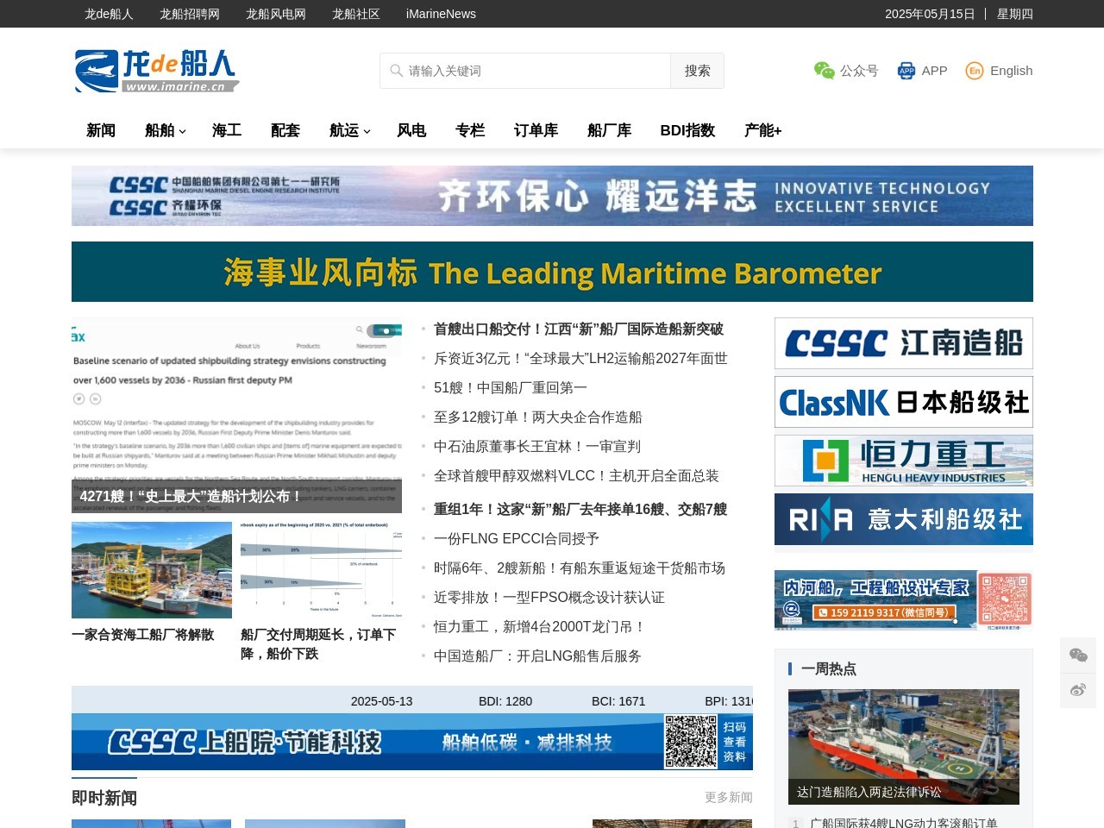Open the 船厂库 nav item

tap(609, 130)
